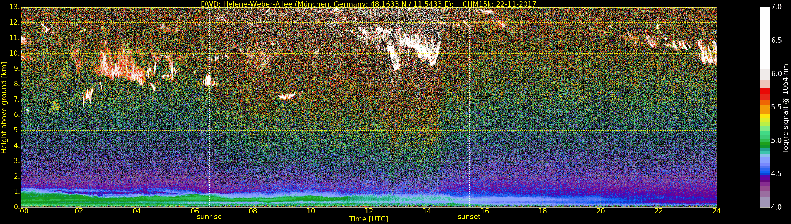Click height-axis tick label '13.'

click(15, 7)
